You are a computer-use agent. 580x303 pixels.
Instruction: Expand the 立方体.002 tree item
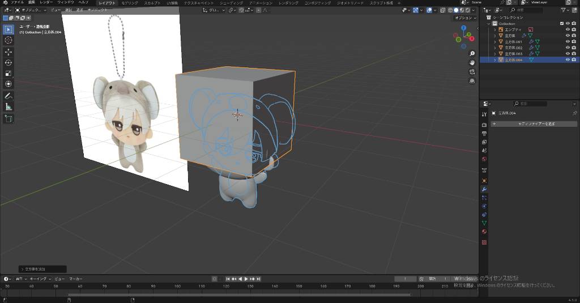pos(494,48)
